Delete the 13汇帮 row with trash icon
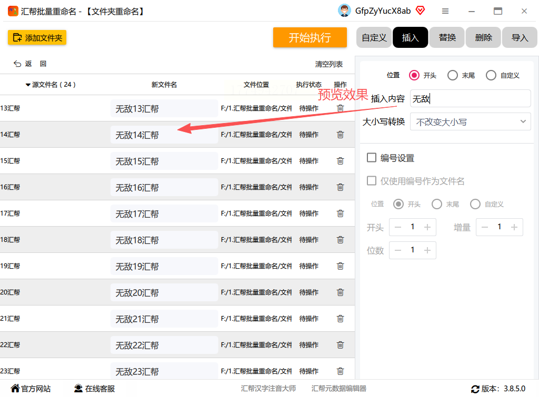The height and width of the screenshot is (397, 539). point(341,108)
